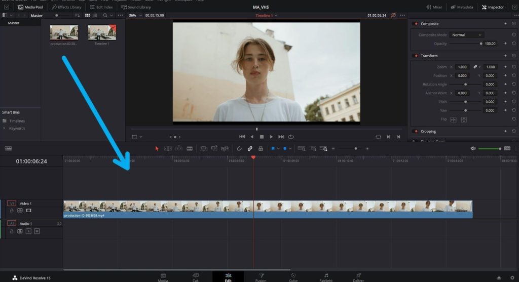Stop playback in the viewer
Image resolution: width=519 pixels, height=282 pixels.
262,137
